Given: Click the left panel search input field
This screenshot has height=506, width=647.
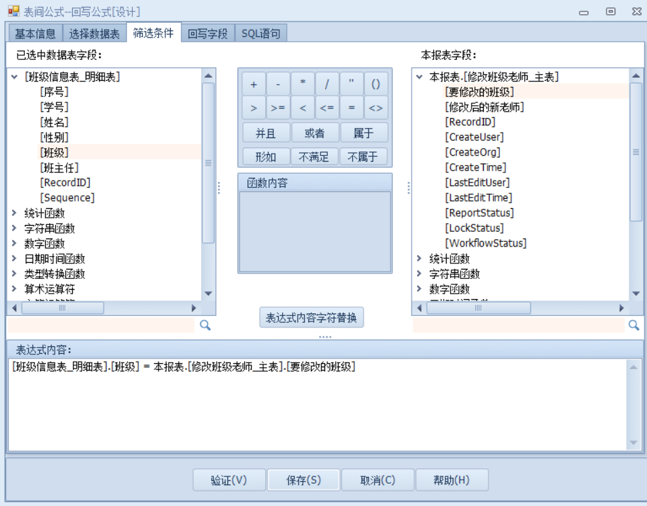Looking at the screenshot, I should (101, 325).
